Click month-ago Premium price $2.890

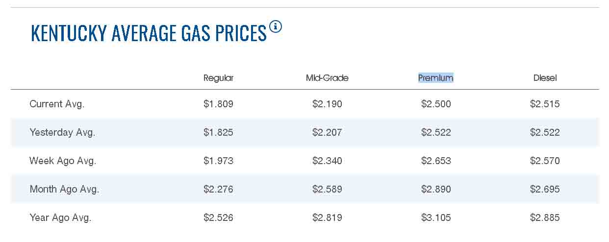tap(436, 189)
